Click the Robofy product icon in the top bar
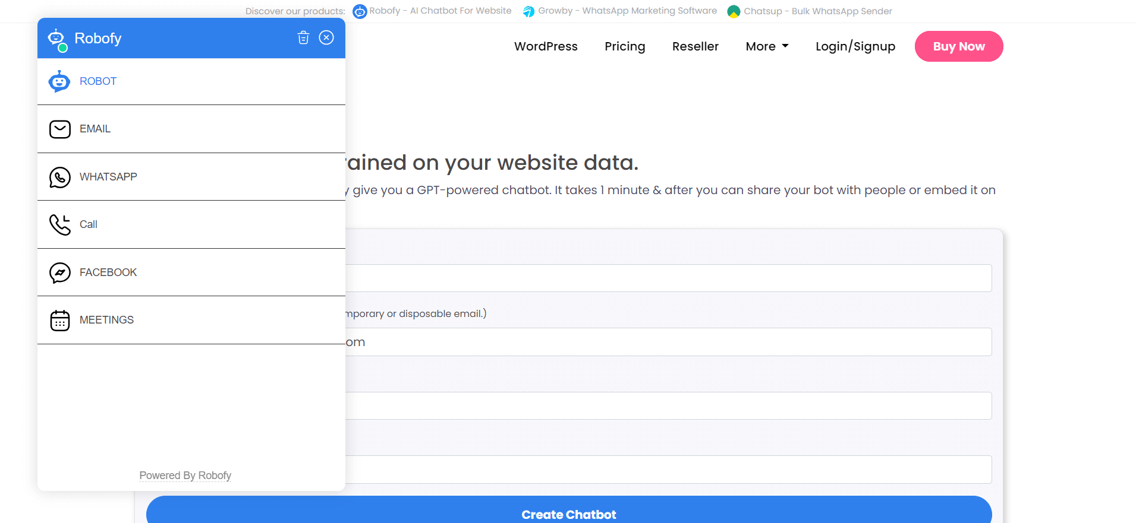Screen dimensions: 1136x523 pyautogui.click(x=360, y=11)
